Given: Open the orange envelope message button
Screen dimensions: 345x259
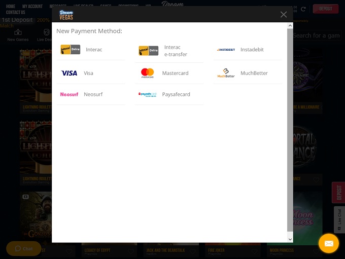Looking at the screenshot, I should (328, 244).
